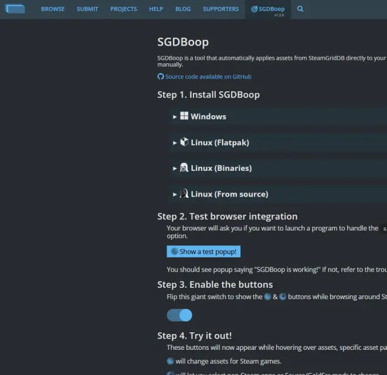Screen dimensions: 387x375
Task: Click the SGDBoop icon in navbar
Action: 254,9
